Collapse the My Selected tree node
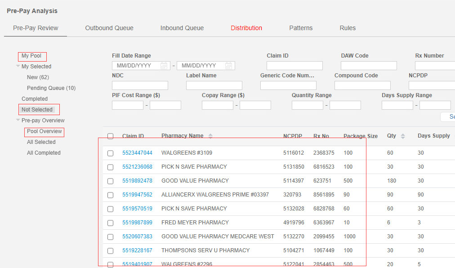455x268 pixels. tap(18, 66)
